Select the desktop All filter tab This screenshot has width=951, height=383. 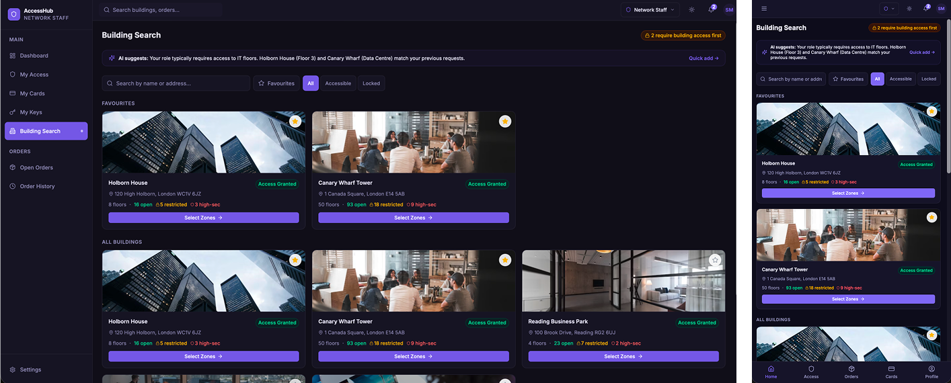pos(311,83)
